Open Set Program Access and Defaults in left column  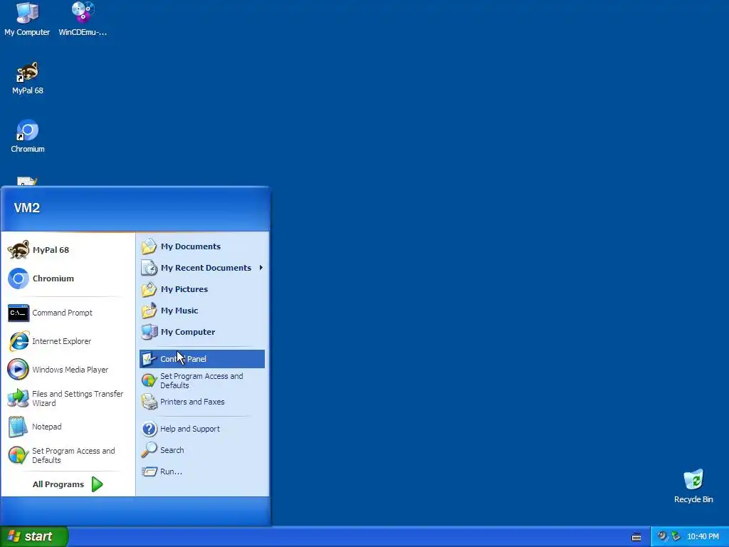coord(68,455)
